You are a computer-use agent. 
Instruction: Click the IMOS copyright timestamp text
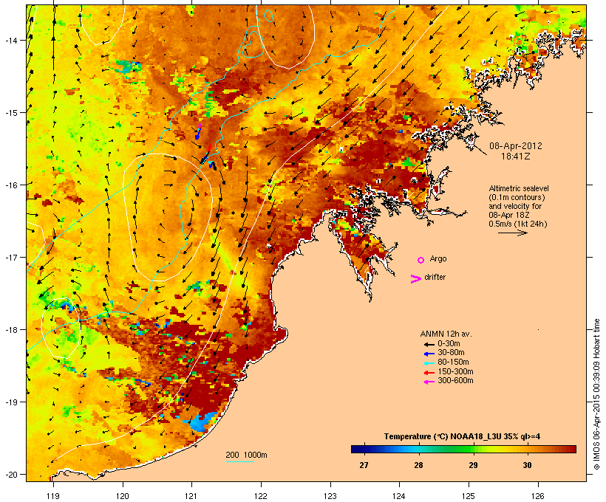point(596,394)
